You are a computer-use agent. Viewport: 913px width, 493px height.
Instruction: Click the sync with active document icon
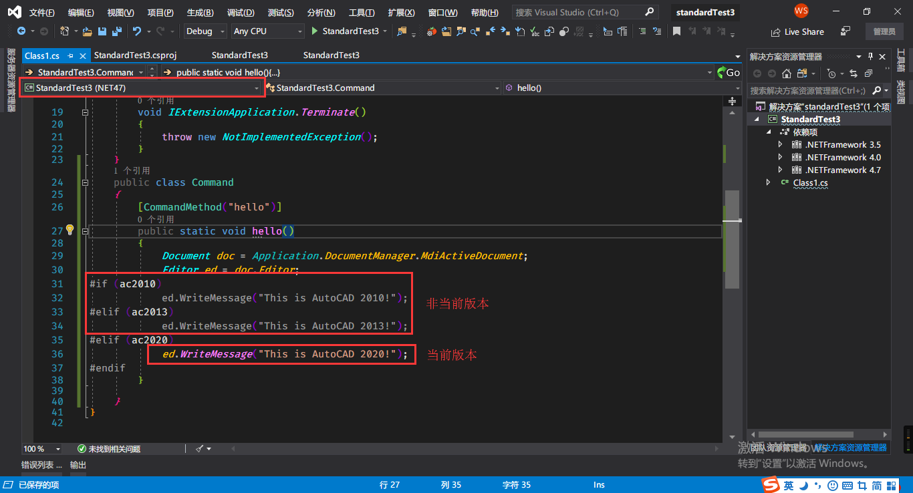(x=854, y=73)
